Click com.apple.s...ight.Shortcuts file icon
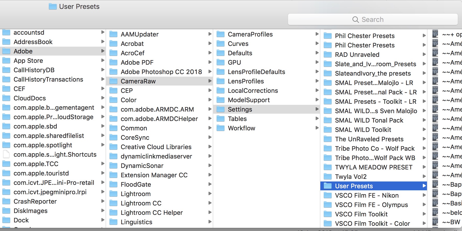 click(6, 154)
